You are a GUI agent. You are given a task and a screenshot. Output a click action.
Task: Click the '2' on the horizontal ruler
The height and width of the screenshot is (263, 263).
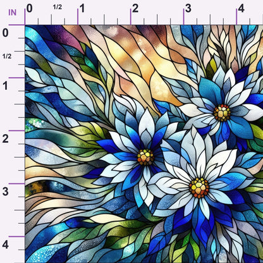click(135, 9)
